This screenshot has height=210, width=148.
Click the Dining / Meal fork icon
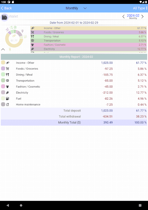coord(7,74)
